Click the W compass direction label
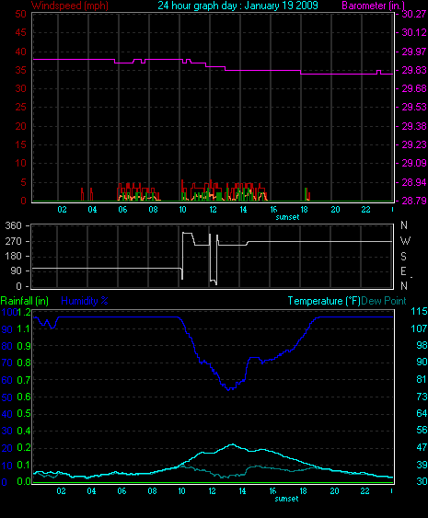Screen dimensions: 428x518 click(405, 241)
